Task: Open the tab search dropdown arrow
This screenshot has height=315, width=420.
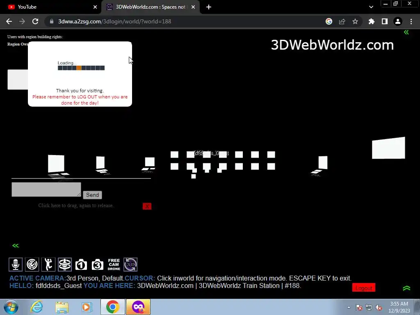Action: [371, 7]
